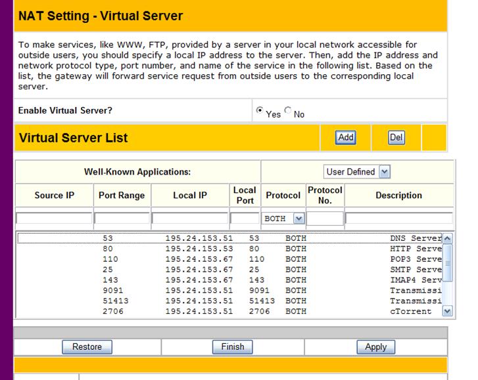Select the cTorrent port 2706 row
Screen dimensions: 478x380
click(229, 311)
